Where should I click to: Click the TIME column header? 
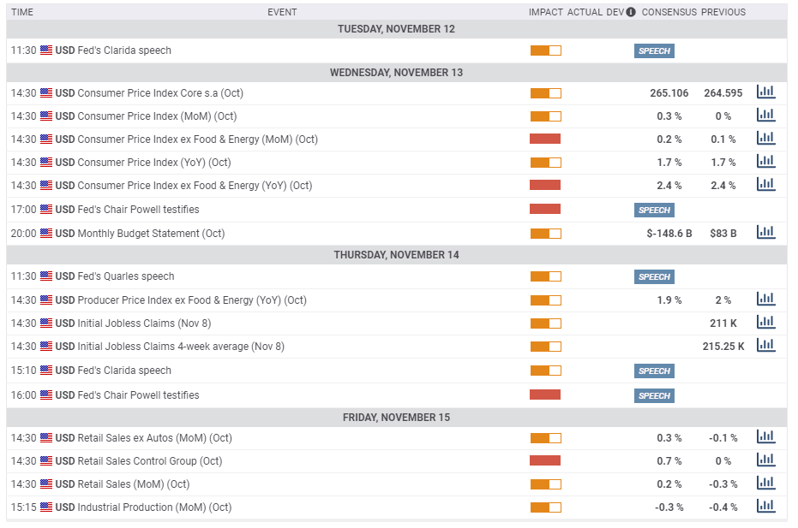point(22,12)
